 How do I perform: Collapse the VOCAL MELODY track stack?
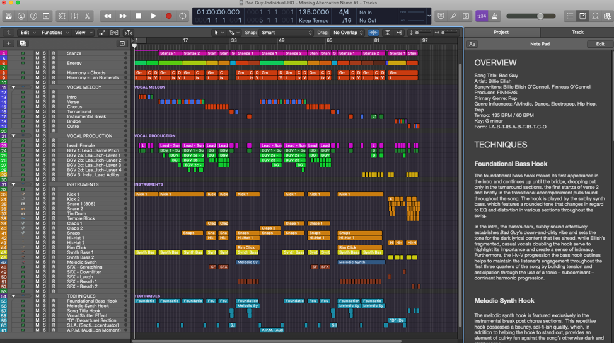(14, 87)
